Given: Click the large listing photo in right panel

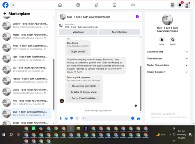Looking at the screenshot, I should click(x=167, y=20).
